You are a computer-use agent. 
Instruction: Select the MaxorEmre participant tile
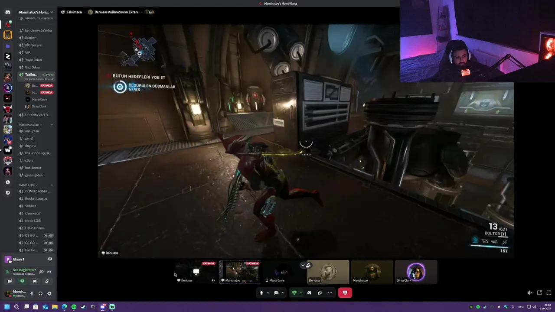tap(283, 272)
